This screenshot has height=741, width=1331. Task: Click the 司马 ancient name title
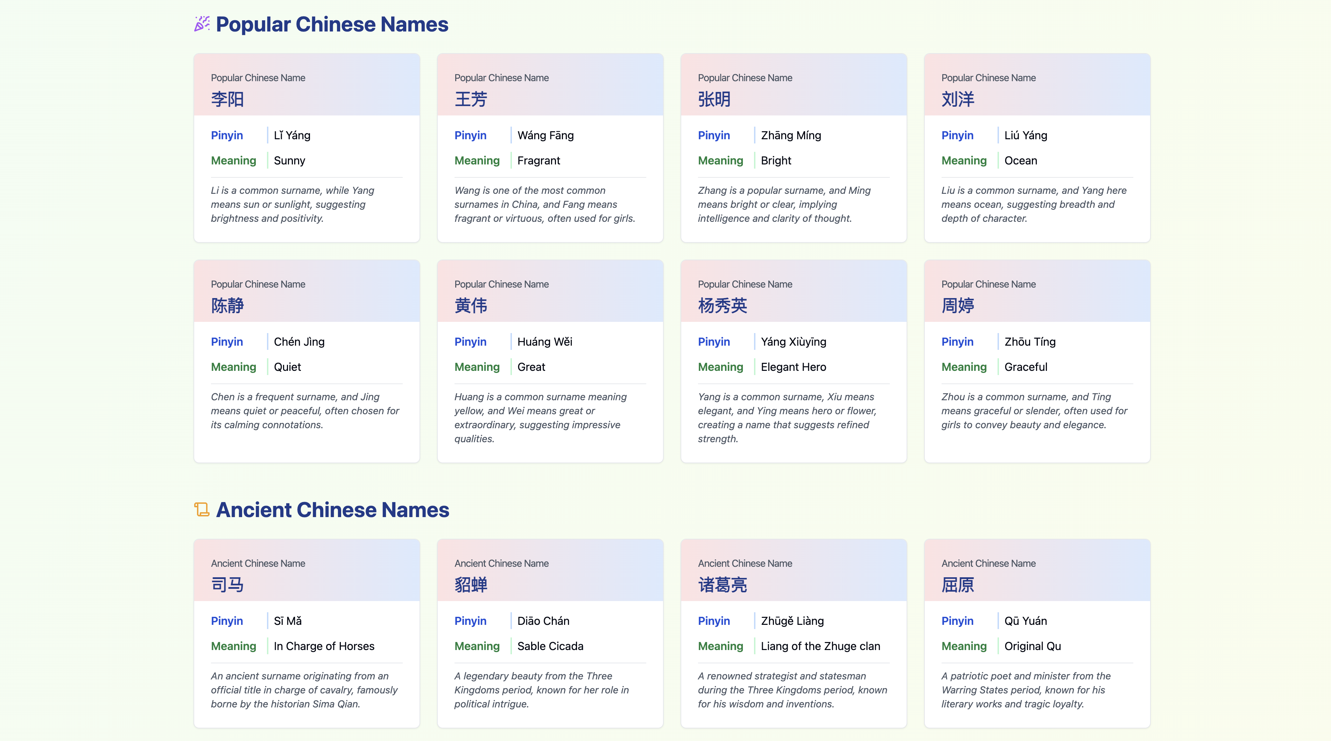point(227,584)
